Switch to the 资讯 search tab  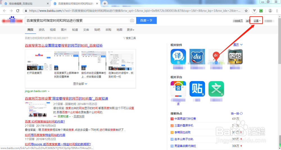(42, 30)
